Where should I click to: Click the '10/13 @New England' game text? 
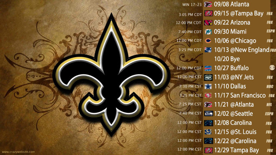[241, 50]
